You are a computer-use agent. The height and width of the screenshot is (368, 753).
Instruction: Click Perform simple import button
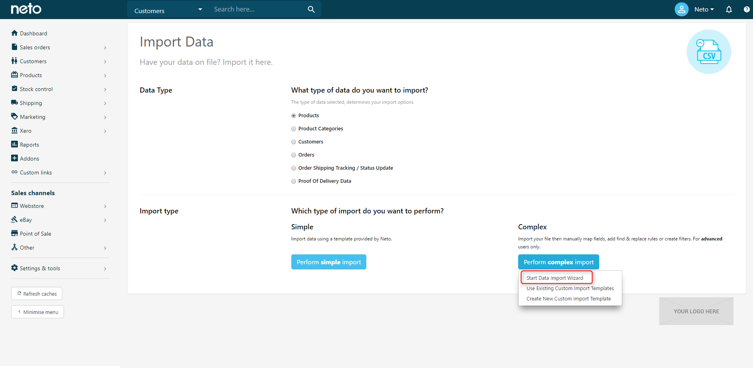329,262
